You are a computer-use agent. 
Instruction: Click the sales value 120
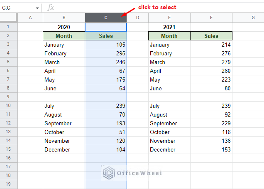106,141
